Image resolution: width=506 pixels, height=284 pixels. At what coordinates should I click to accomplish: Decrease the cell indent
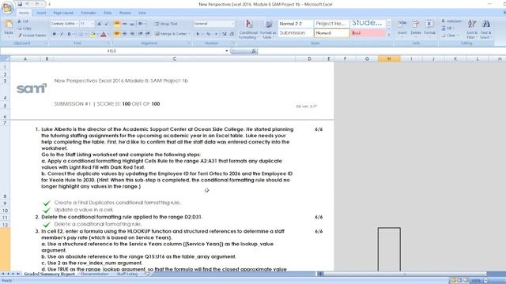[x=141, y=34]
